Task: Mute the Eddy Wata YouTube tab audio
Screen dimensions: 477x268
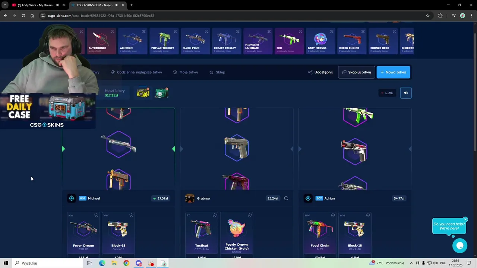Action: coord(57,5)
